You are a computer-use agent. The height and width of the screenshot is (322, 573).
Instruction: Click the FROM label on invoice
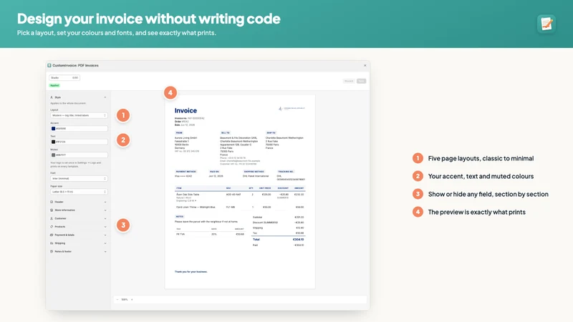pos(179,133)
